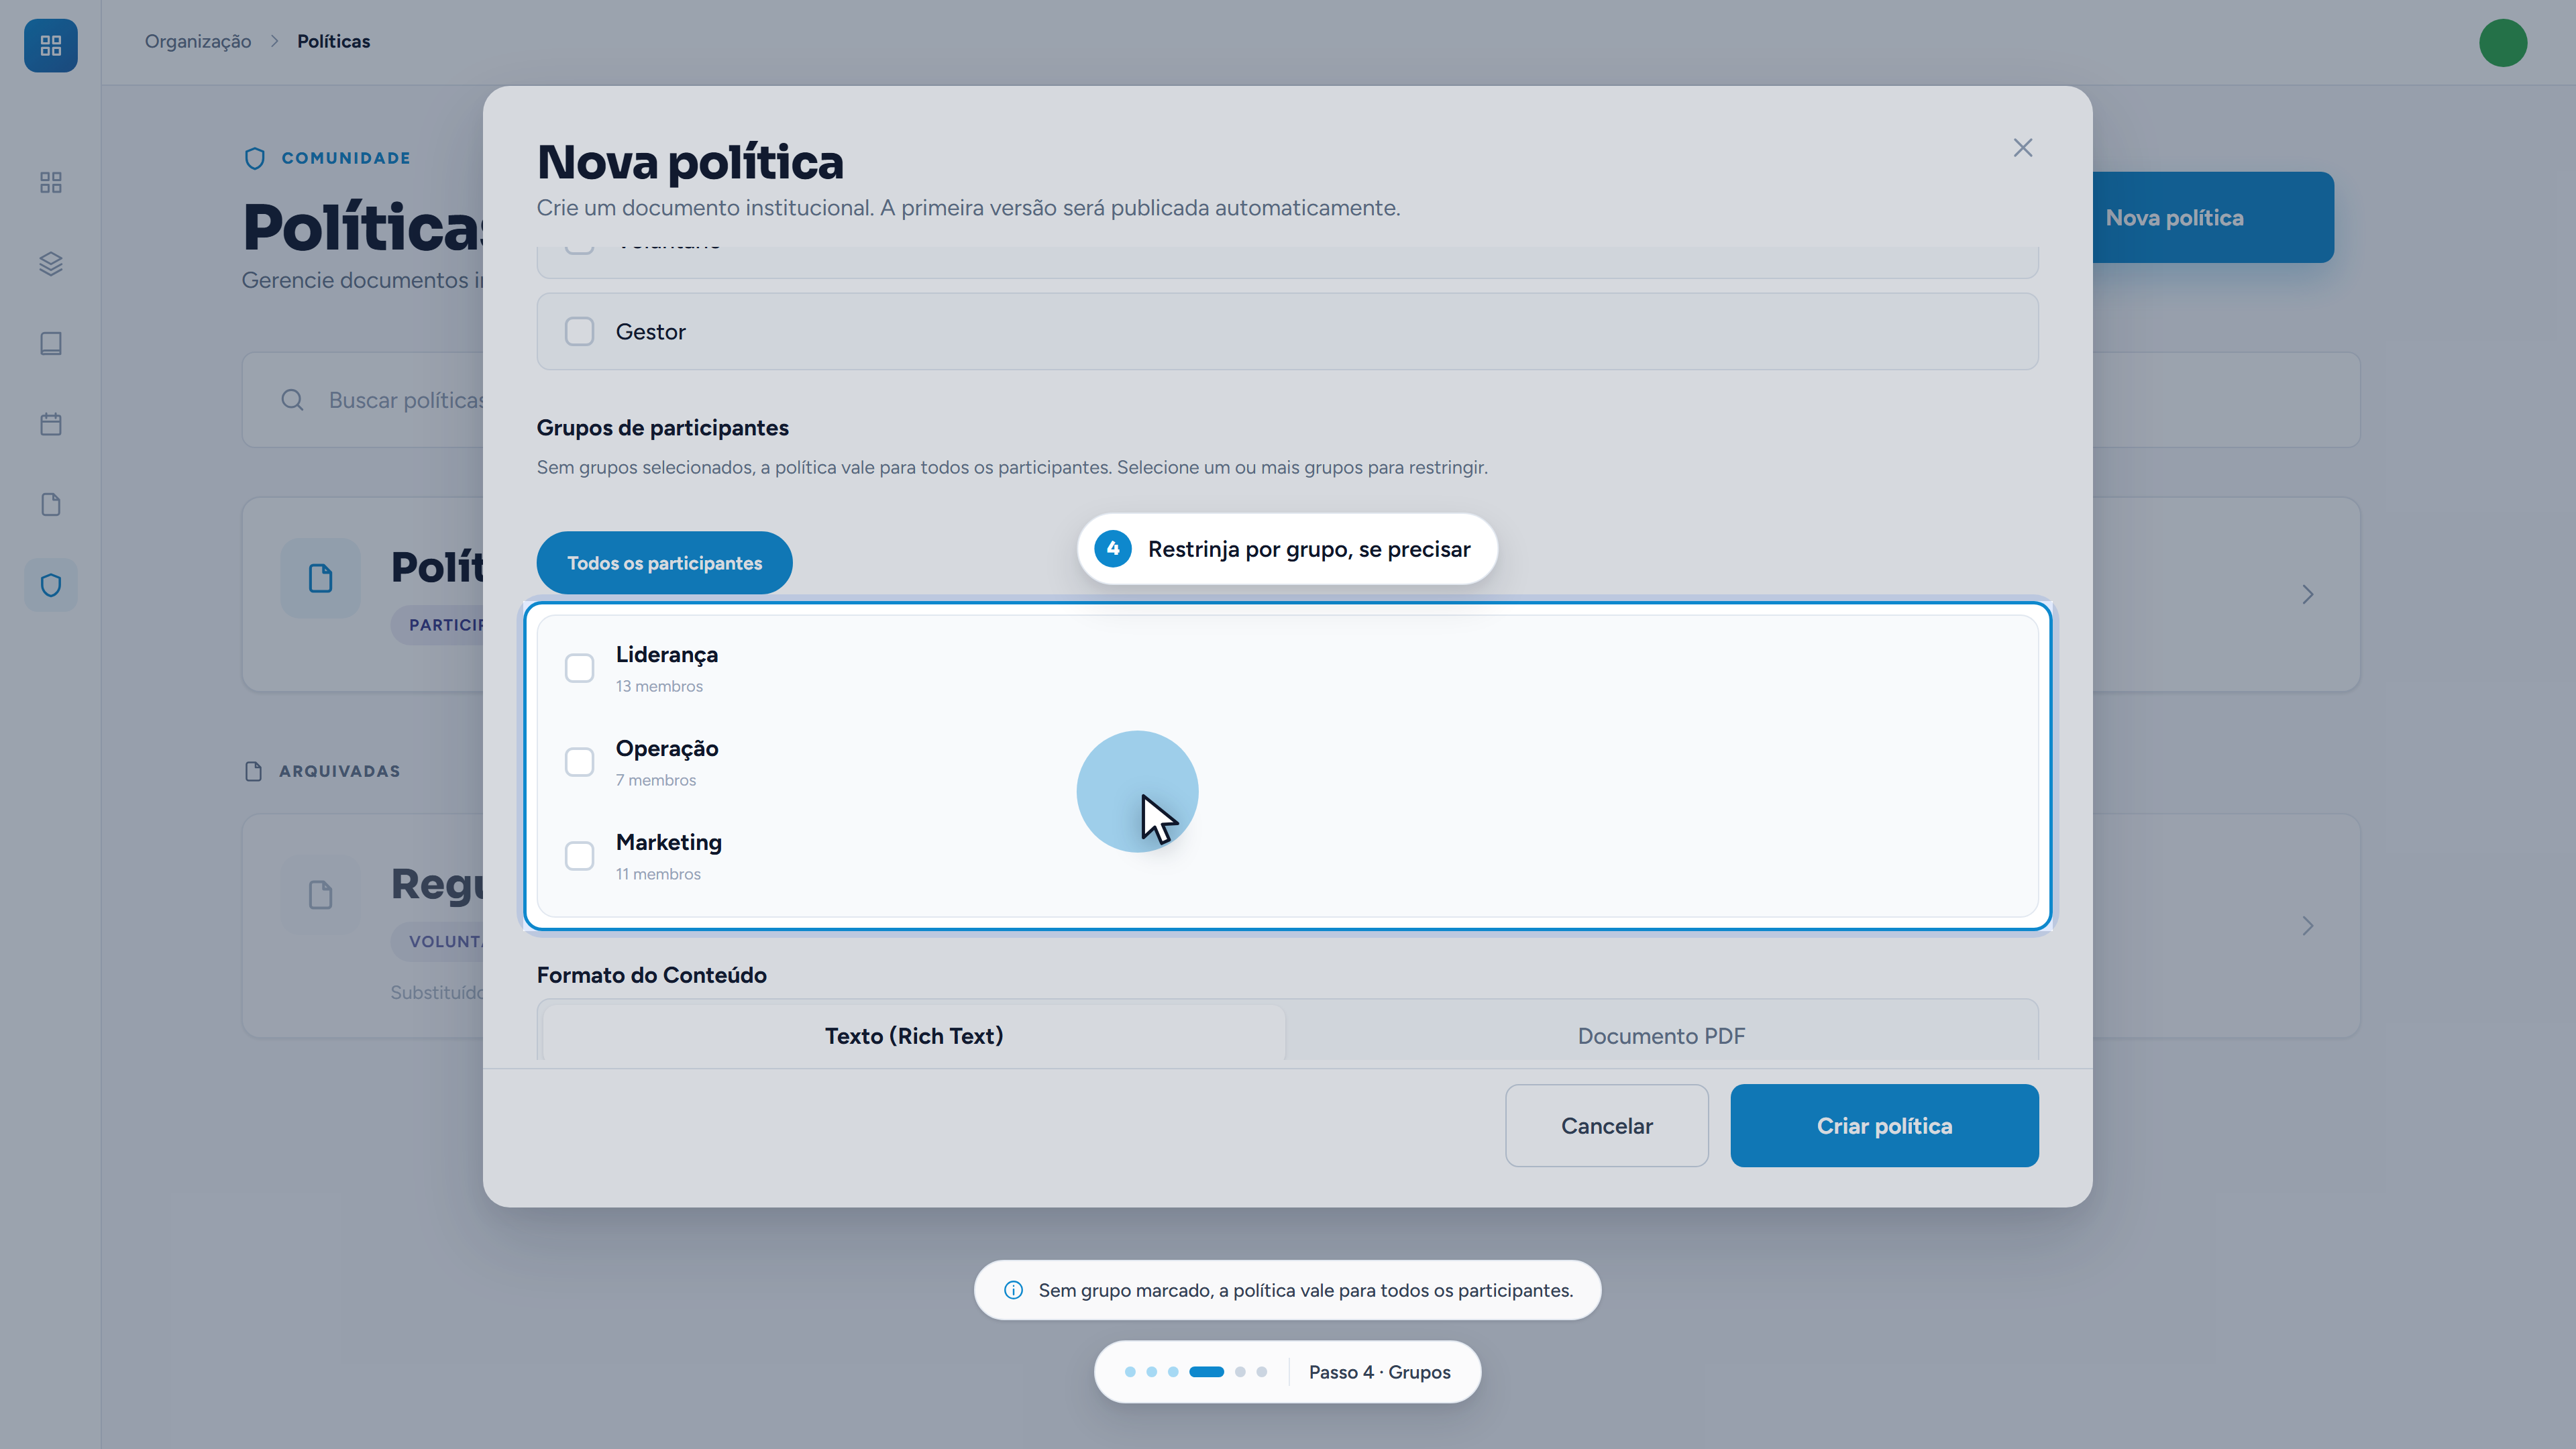This screenshot has height=1449, width=2576.
Task: Click the Operação group name
Action: (x=666, y=748)
